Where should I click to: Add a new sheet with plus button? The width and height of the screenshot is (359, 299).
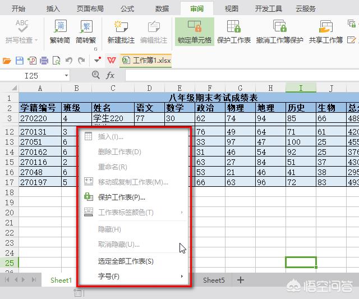pyautogui.click(x=241, y=280)
